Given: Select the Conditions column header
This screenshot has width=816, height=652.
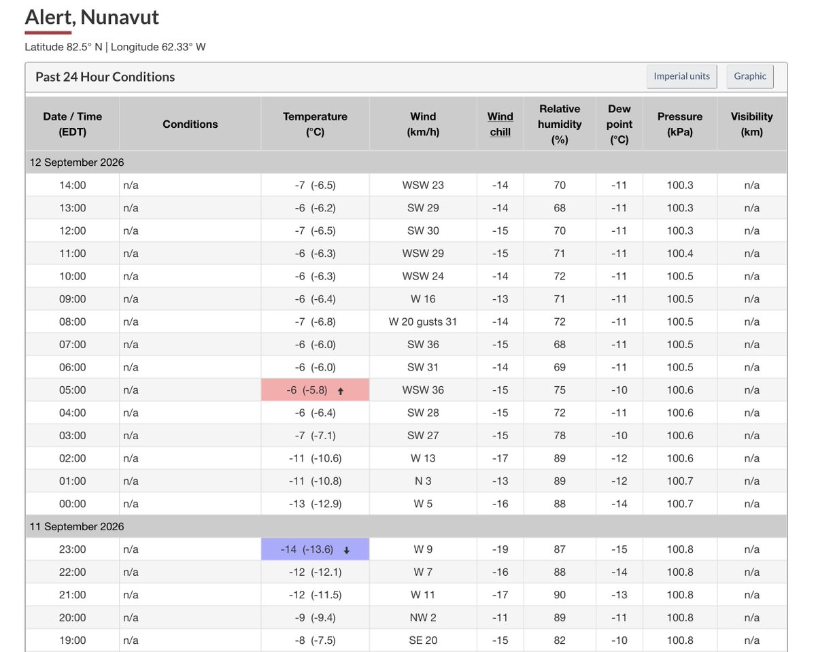Looking at the screenshot, I should 190,124.
